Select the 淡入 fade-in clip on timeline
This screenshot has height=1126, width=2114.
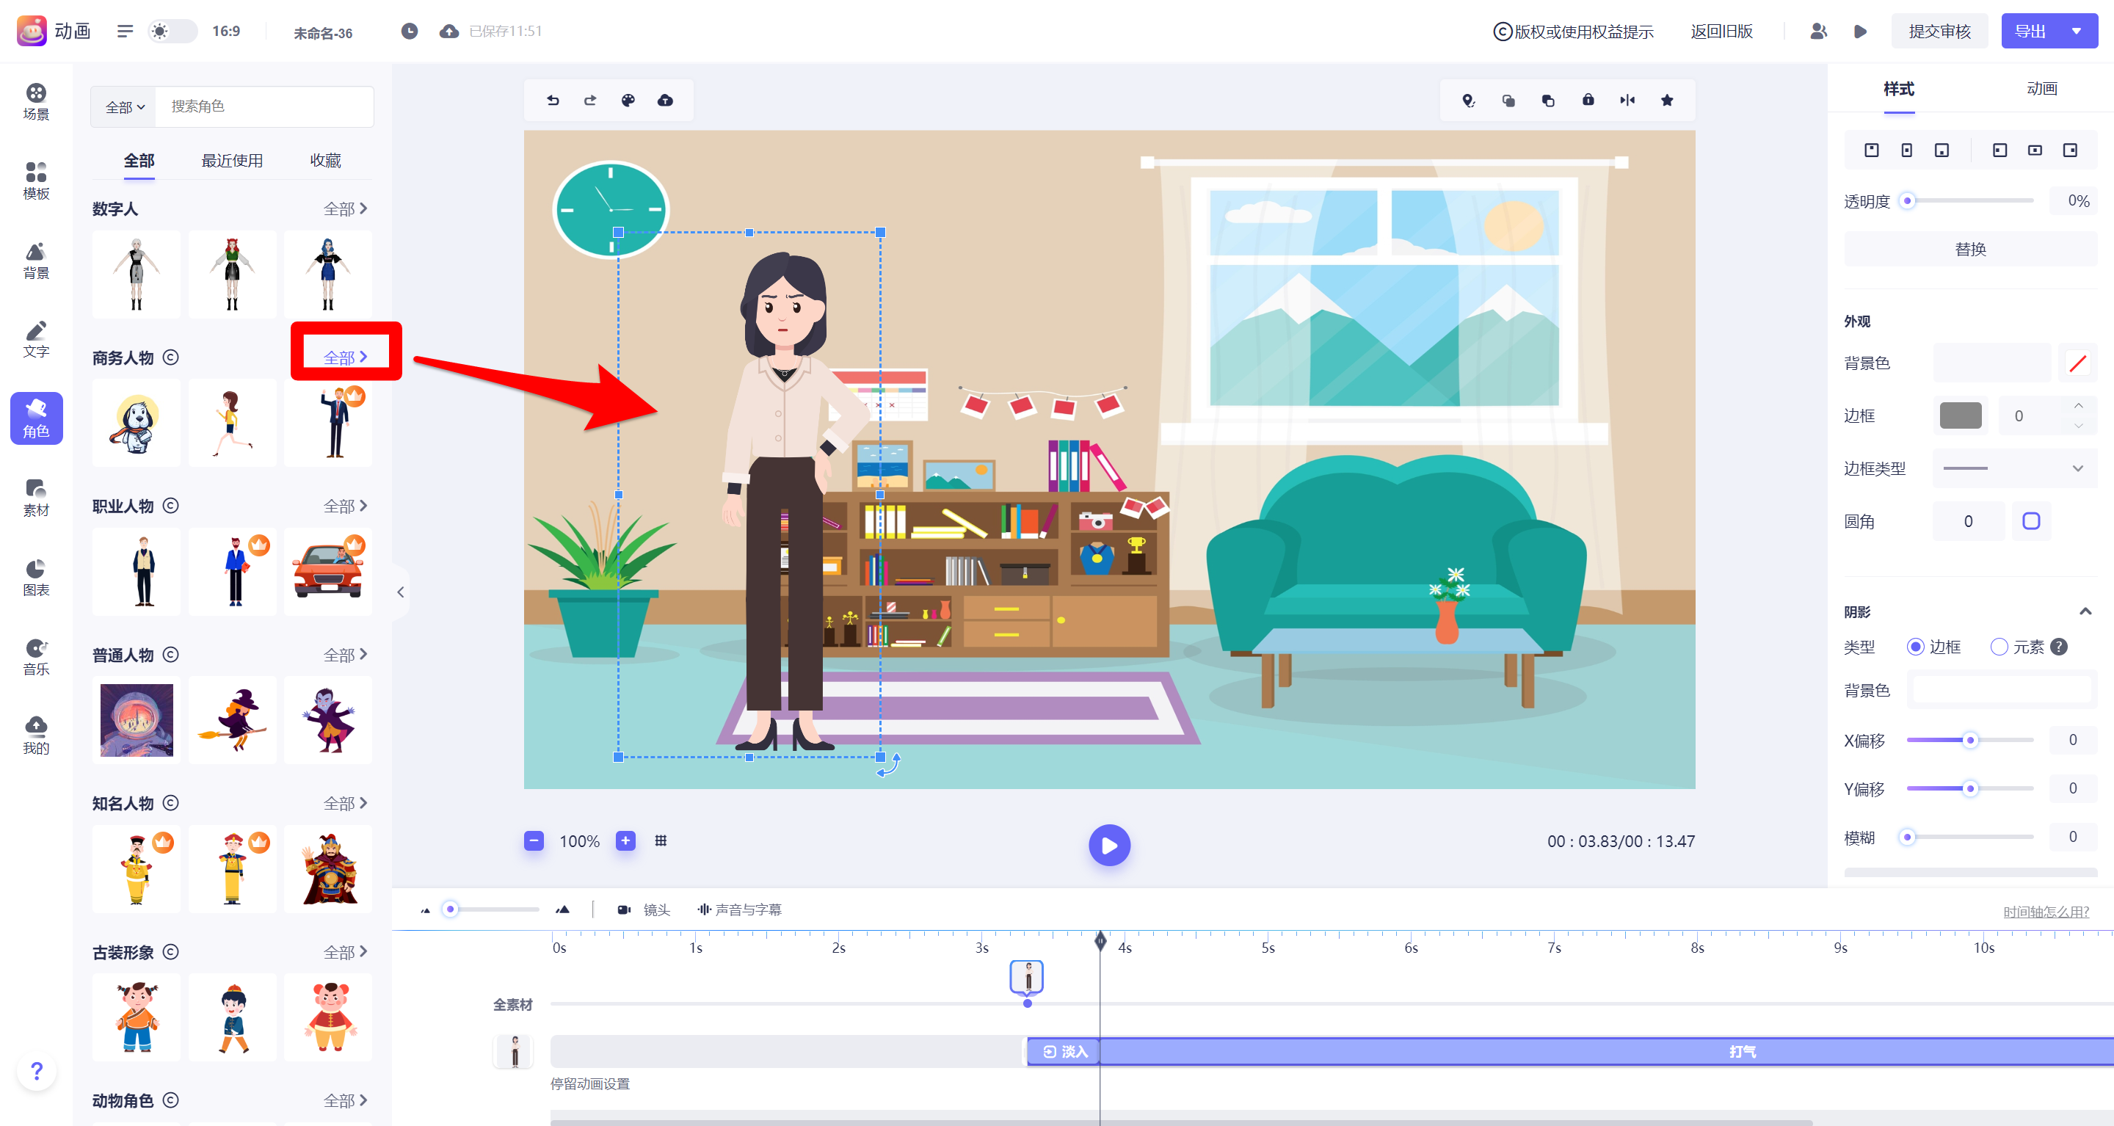pos(1064,1051)
